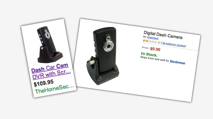Open the "DVR with Scr..." link line
Screen dimensions: 213x119
click(52, 75)
